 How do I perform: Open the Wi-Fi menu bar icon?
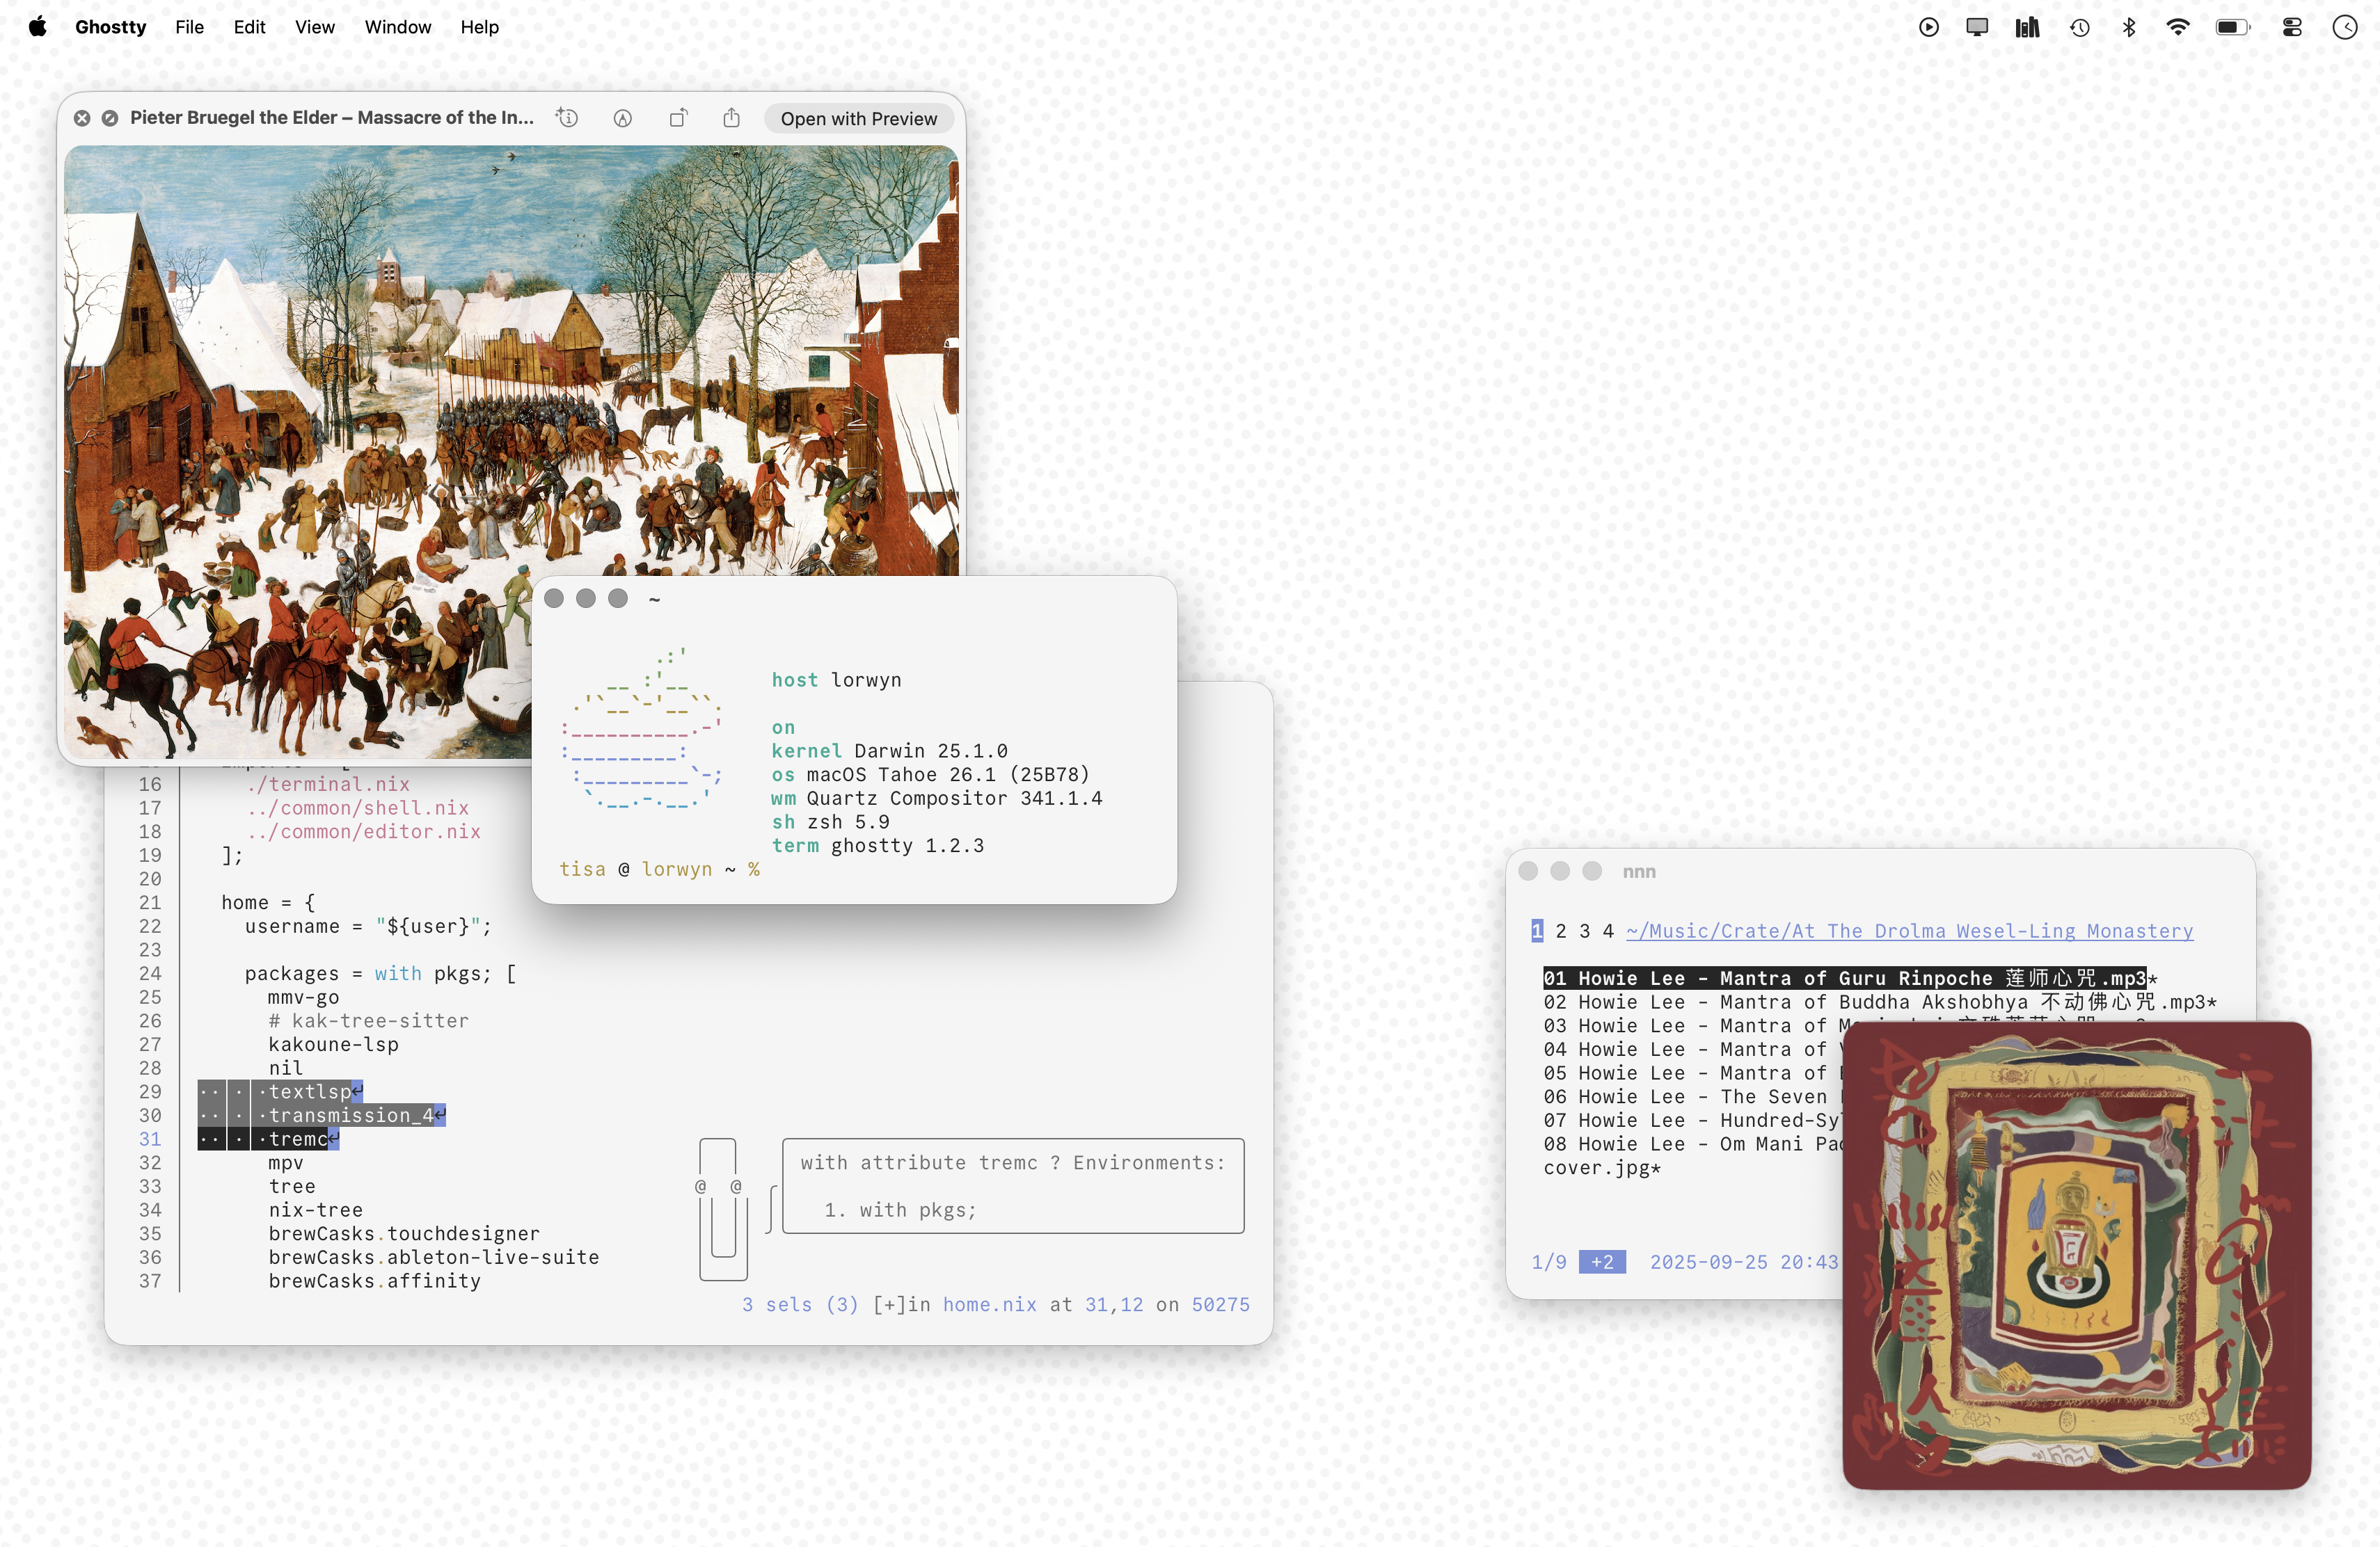2177,27
